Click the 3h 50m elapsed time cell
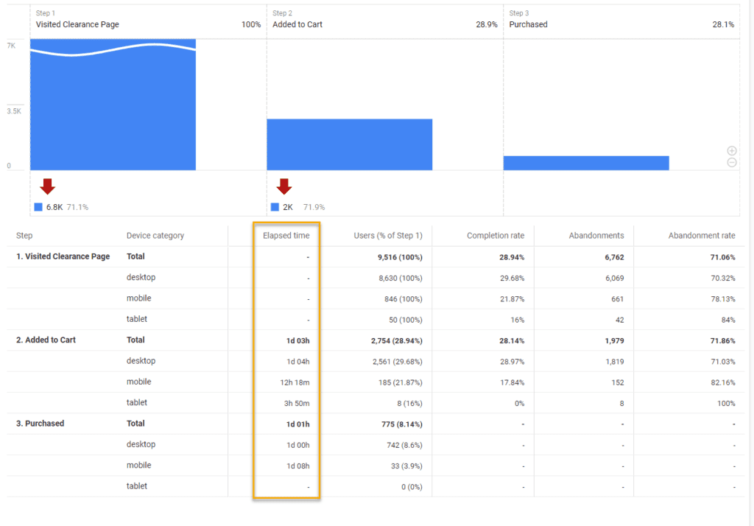 297,403
